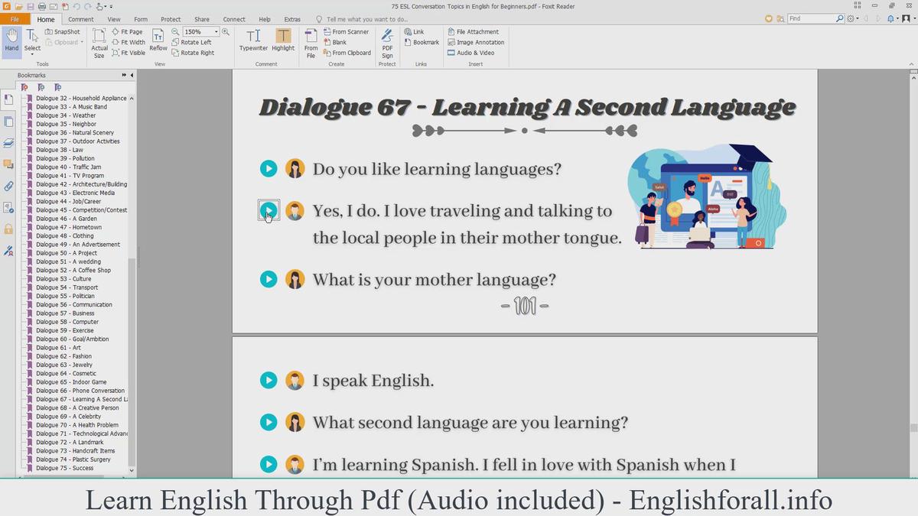The height and width of the screenshot is (516, 918).
Task: Switch to the Share tab
Action: [x=202, y=19]
